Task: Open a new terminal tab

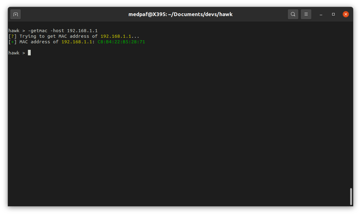Action: coord(16,14)
